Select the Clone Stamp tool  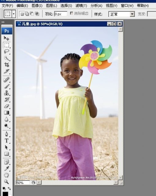pyautogui.click(x=6, y=93)
